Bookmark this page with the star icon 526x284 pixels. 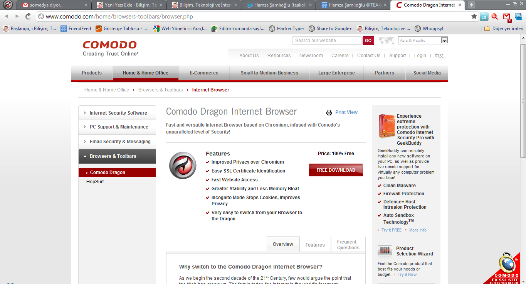pyautogui.click(x=474, y=16)
